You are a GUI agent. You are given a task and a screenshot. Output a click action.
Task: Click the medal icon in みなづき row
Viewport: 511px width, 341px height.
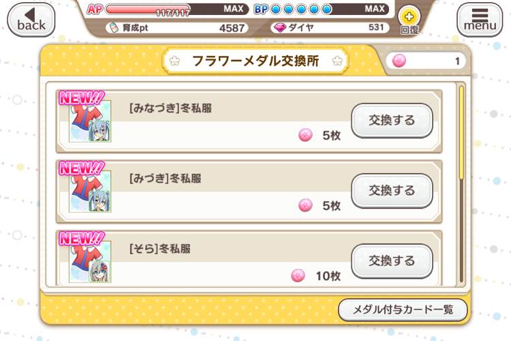click(305, 135)
